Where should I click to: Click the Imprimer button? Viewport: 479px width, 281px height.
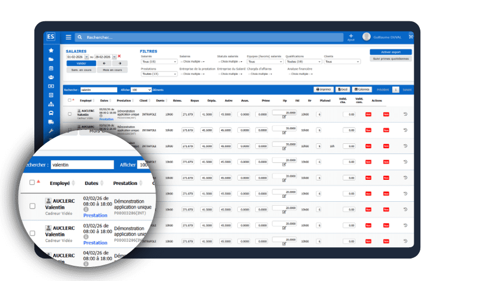(323, 89)
